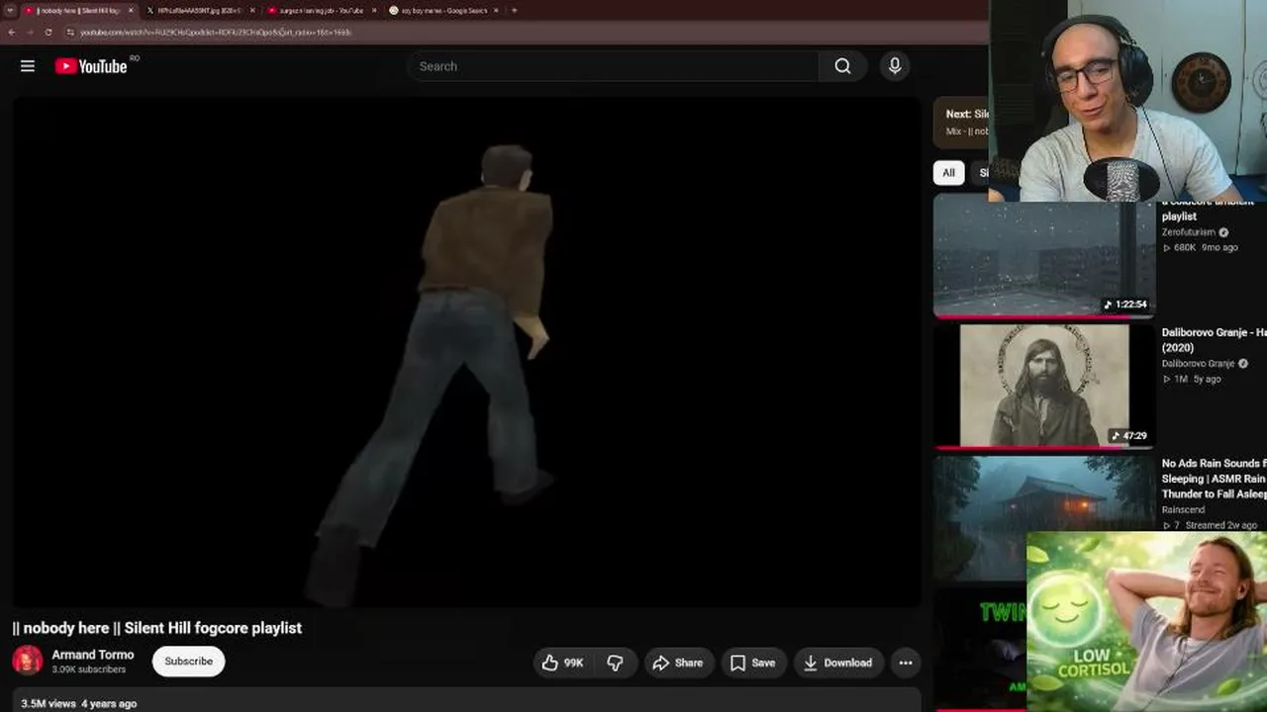This screenshot has height=712, width=1267.
Task: Start voice search with the microphone icon
Action: pyautogui.click(x=895, y=66)
